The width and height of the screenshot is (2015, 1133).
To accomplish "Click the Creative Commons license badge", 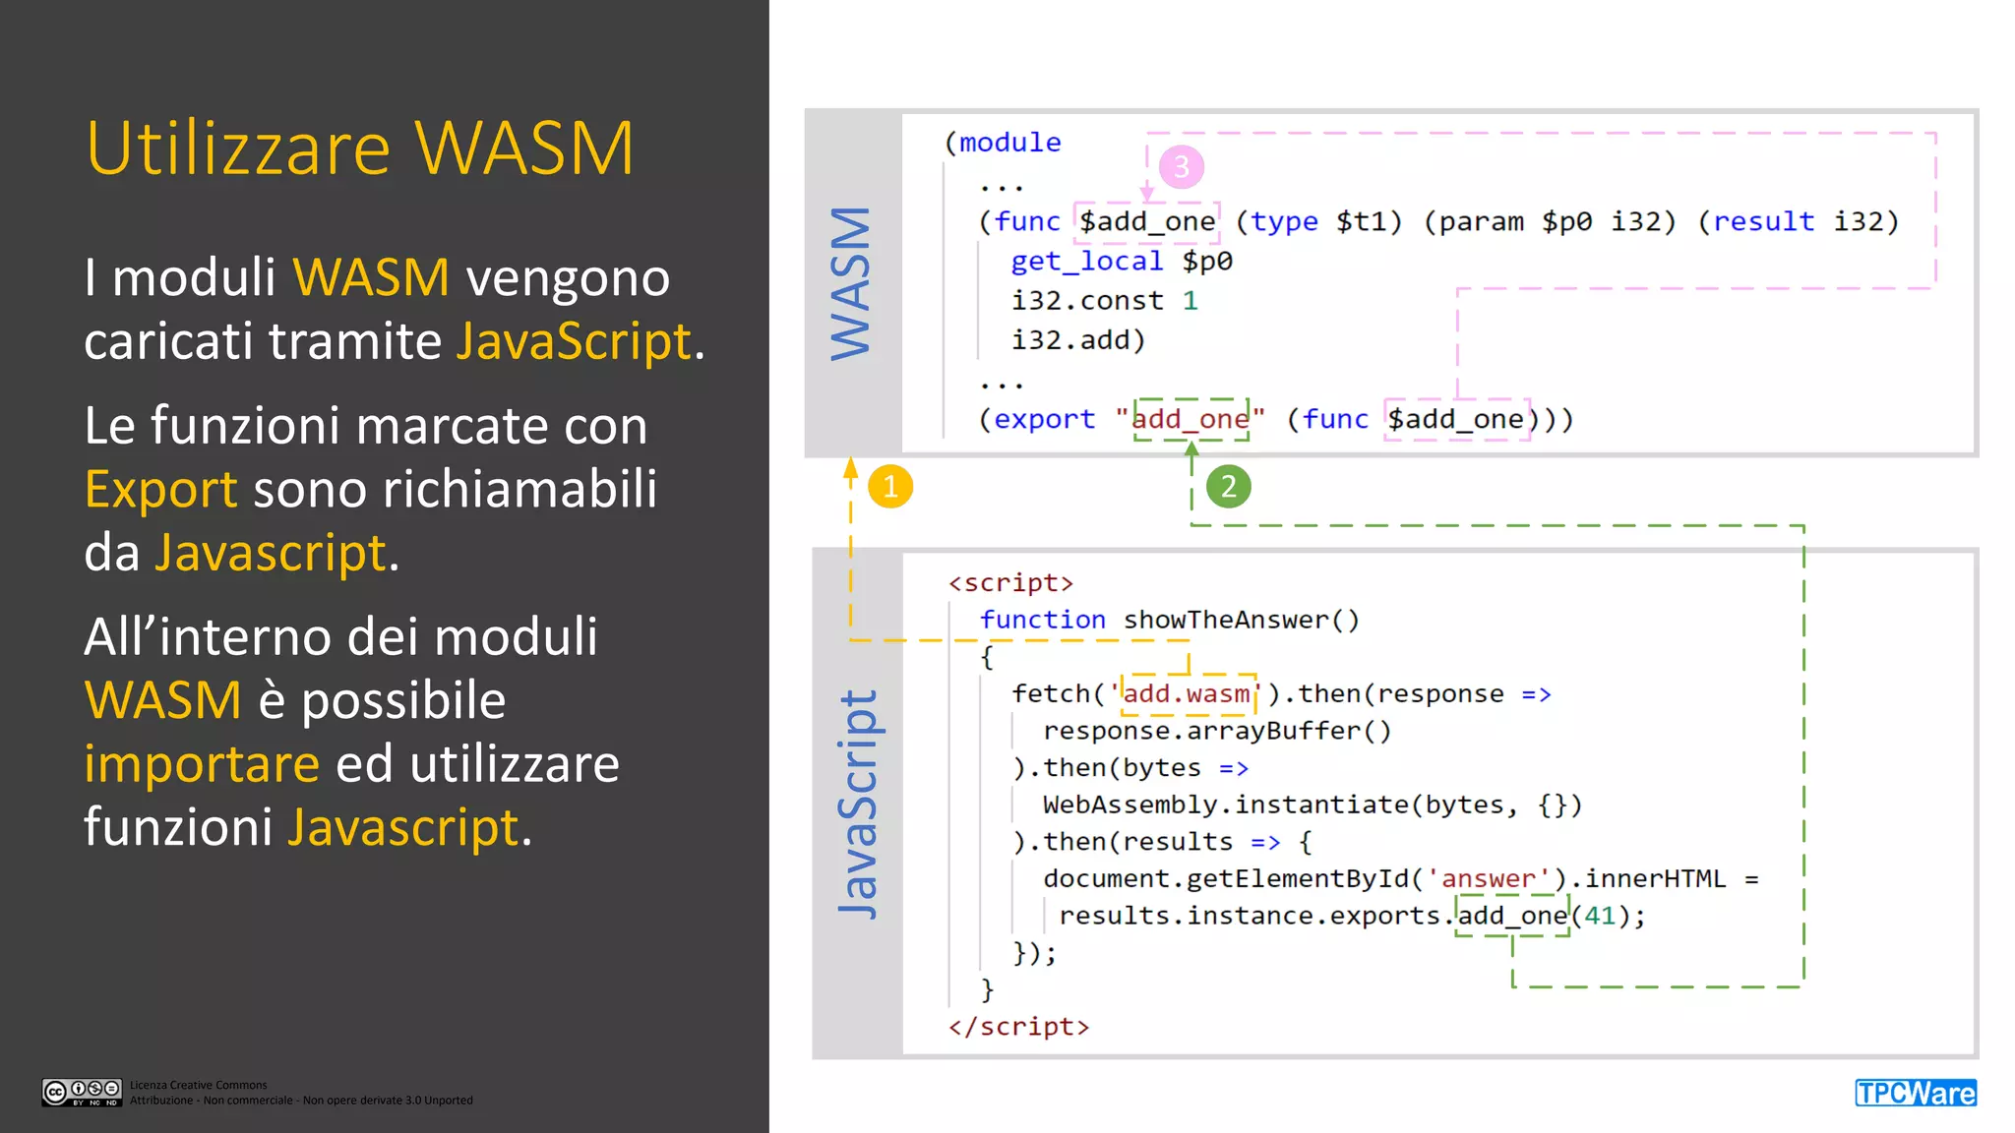I will pos(83,1092).
